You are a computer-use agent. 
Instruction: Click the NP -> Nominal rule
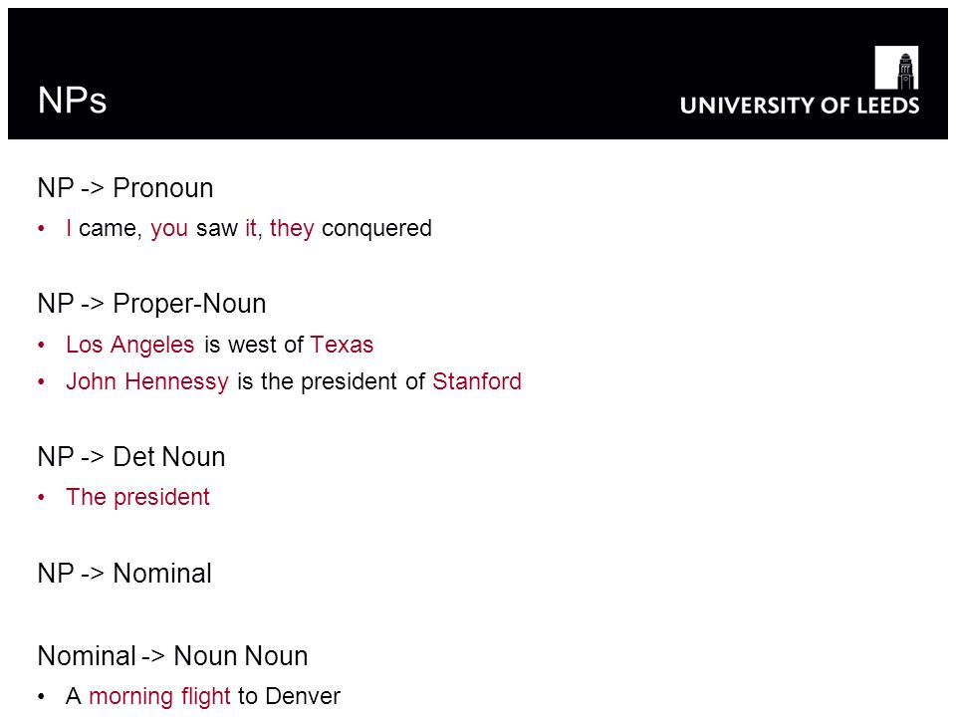(124, 574)
